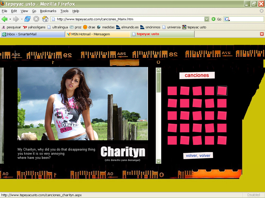Select pink square row 5 column 5
This screenshot has width=265, height=198.
pyautogui.click(x=222, y=140)
